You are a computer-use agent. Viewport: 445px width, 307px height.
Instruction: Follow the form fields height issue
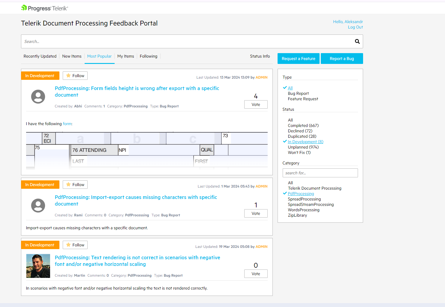click(x=75, y=76)
